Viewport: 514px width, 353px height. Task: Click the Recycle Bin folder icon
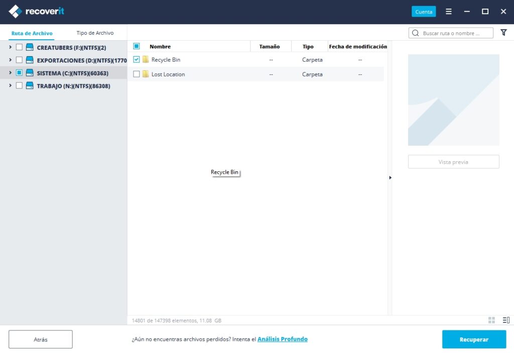coord(146,60)
